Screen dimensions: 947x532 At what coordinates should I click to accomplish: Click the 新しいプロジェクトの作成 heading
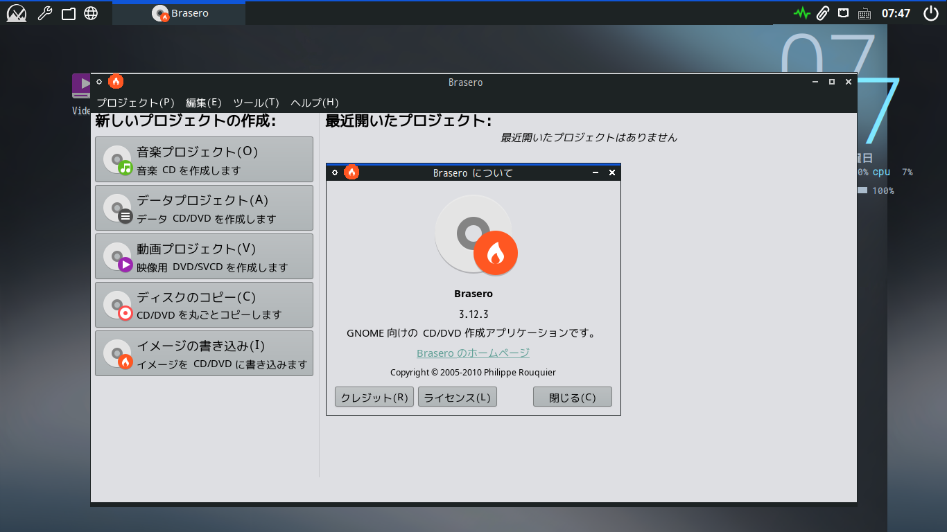186,121
